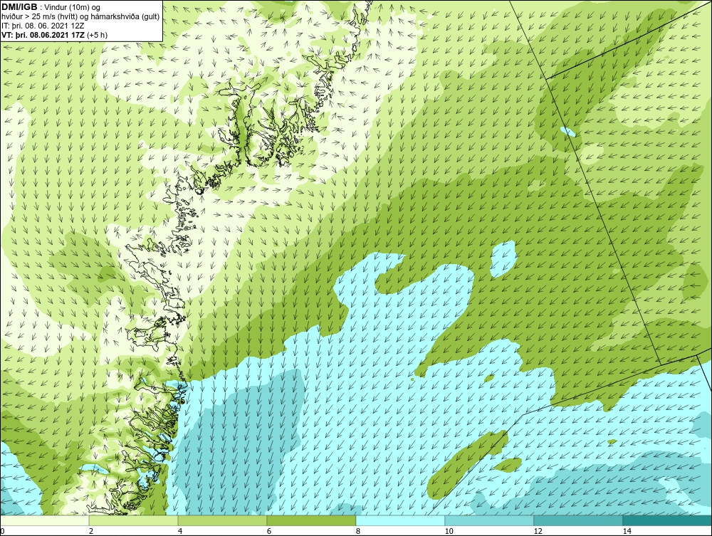Click the 0–2 m/s palest legend swatch

click(44, 520)
